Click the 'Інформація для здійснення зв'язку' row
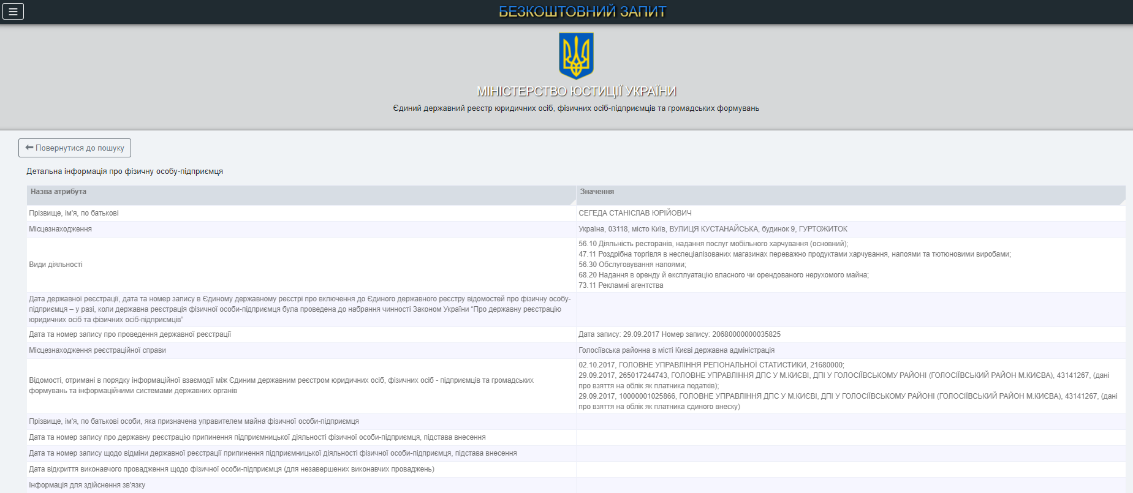 pos(87,485)
